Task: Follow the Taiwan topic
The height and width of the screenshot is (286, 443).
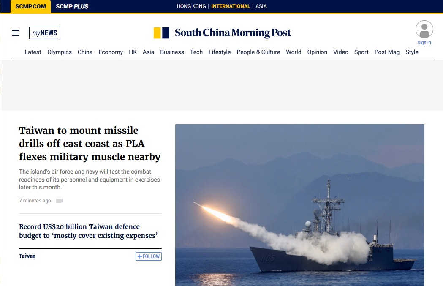Action: click(149, 256)
